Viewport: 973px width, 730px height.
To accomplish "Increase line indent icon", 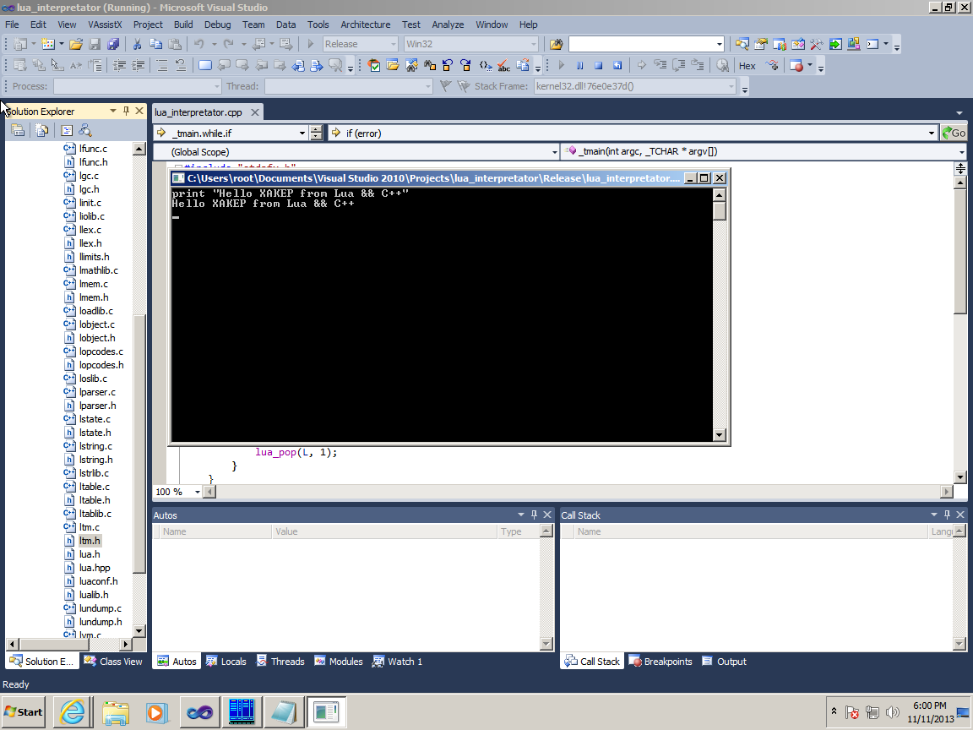I will pos(137,65).
